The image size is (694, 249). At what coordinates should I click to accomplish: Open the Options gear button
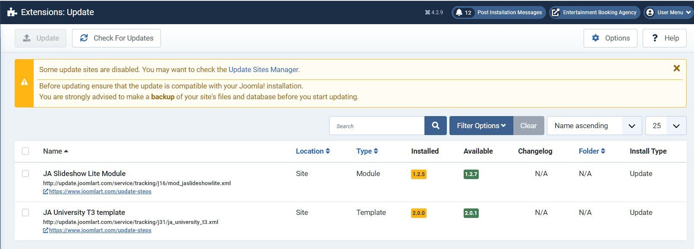click(x=610, y=38)
